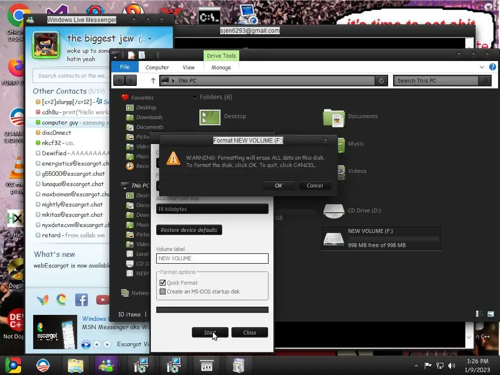This screenshot has width=500, height=375.
Task: Refresh the This PC address bar
Action: (381, 81)
